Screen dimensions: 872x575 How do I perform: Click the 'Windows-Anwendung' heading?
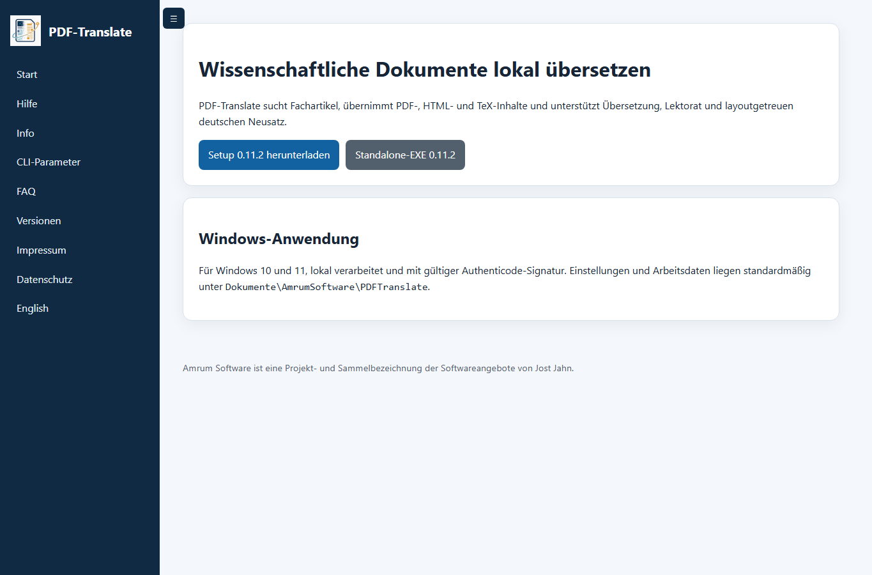point(279,239)
